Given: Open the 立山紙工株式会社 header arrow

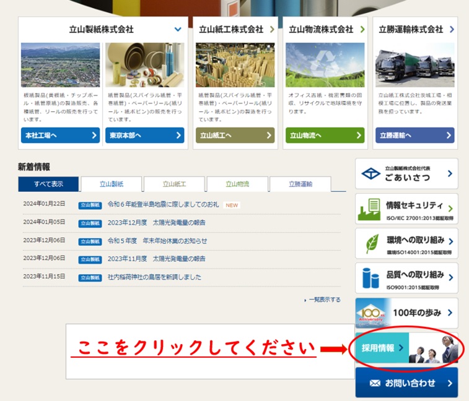Looking at the screenshot, I should tap(272, 29).
